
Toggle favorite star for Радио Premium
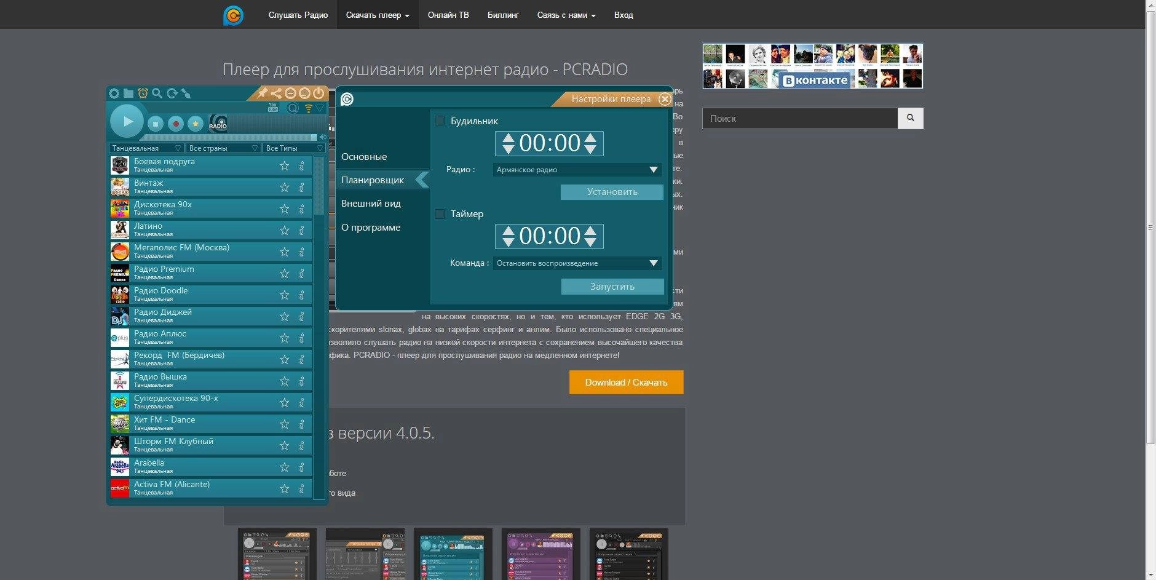(284, 274)
